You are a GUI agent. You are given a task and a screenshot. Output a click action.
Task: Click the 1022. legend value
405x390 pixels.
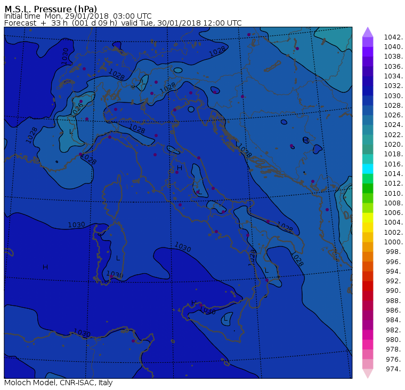point(393,135)
